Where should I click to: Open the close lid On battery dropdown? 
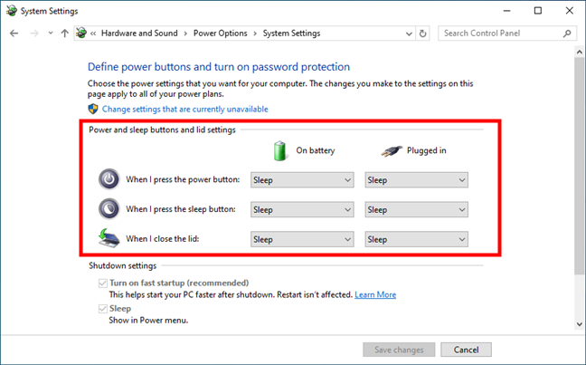pyautogui.click(x=302, y=239)
